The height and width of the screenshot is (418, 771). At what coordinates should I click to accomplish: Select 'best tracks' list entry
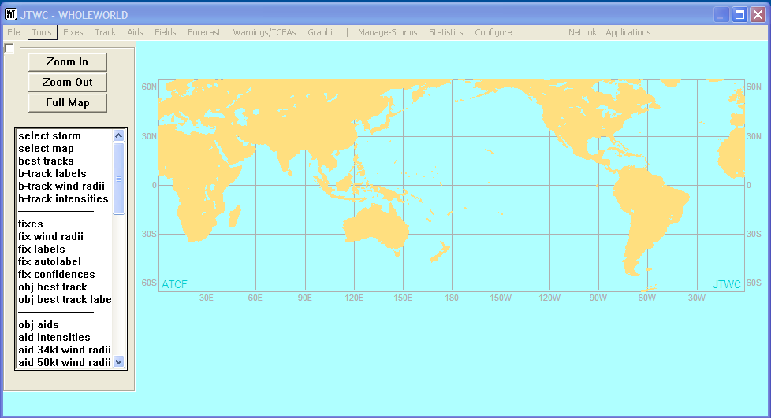46,161
